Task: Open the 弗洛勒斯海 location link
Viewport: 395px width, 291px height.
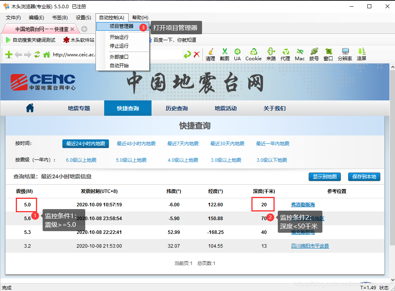Action: pyautogui.click(x=303, y=205)
